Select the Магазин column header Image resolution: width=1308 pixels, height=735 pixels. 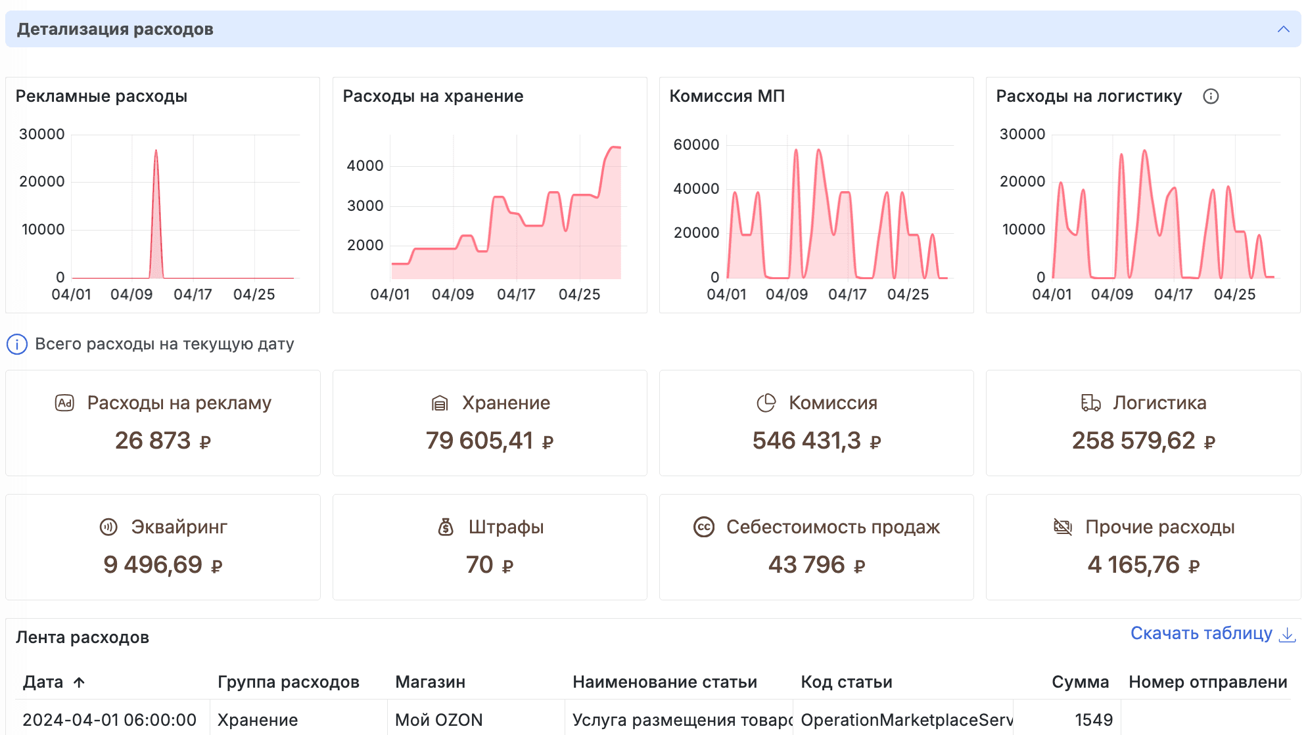coord(429,682)
